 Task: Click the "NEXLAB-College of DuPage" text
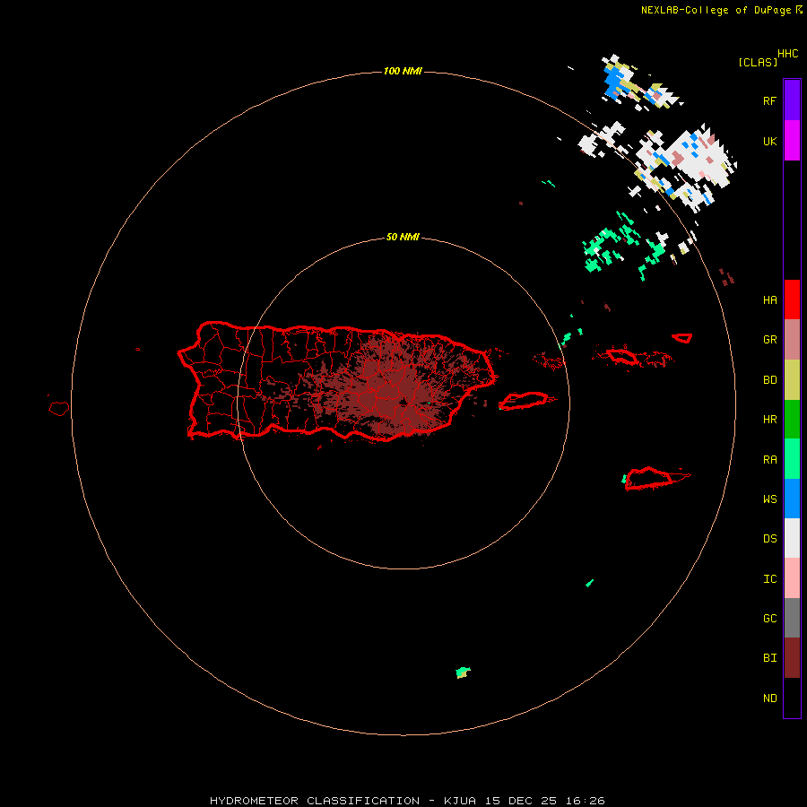[x=716, y=10]
